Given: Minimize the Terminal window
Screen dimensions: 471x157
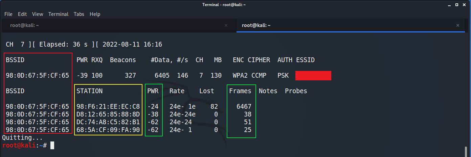Looking at the screenshot, I should point(450,4).
